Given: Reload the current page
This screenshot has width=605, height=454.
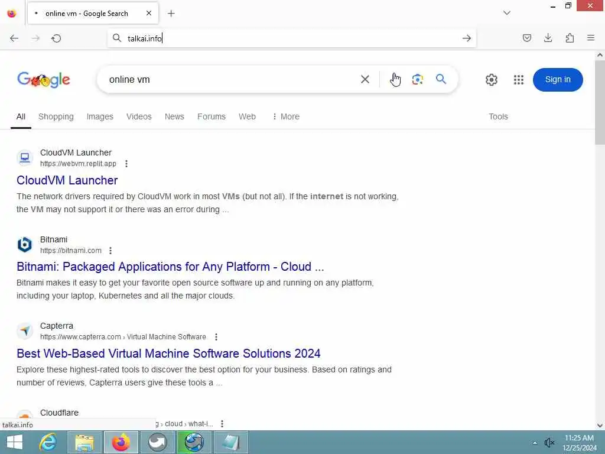Looking at the screenshot, I should click(56, 38).
